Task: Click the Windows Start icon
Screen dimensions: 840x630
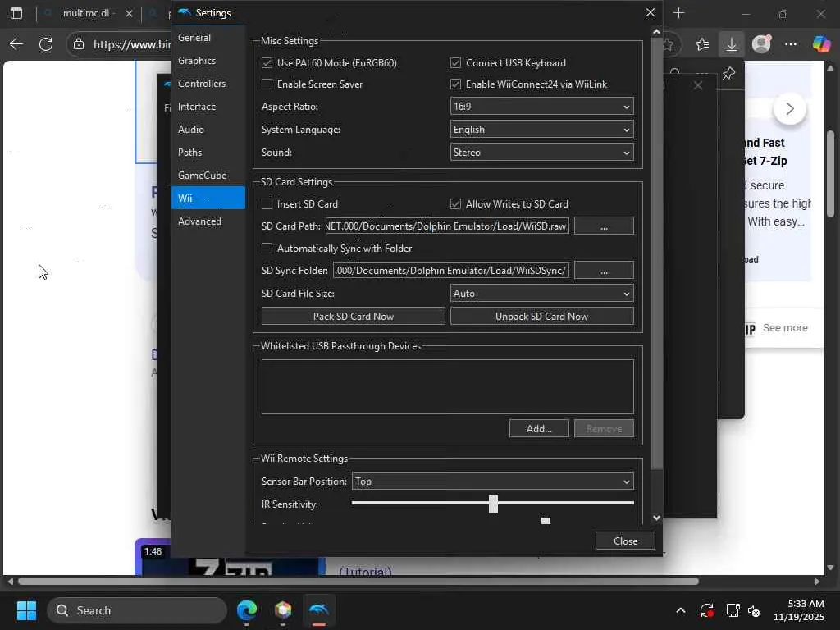Action: tap(26, 610)
